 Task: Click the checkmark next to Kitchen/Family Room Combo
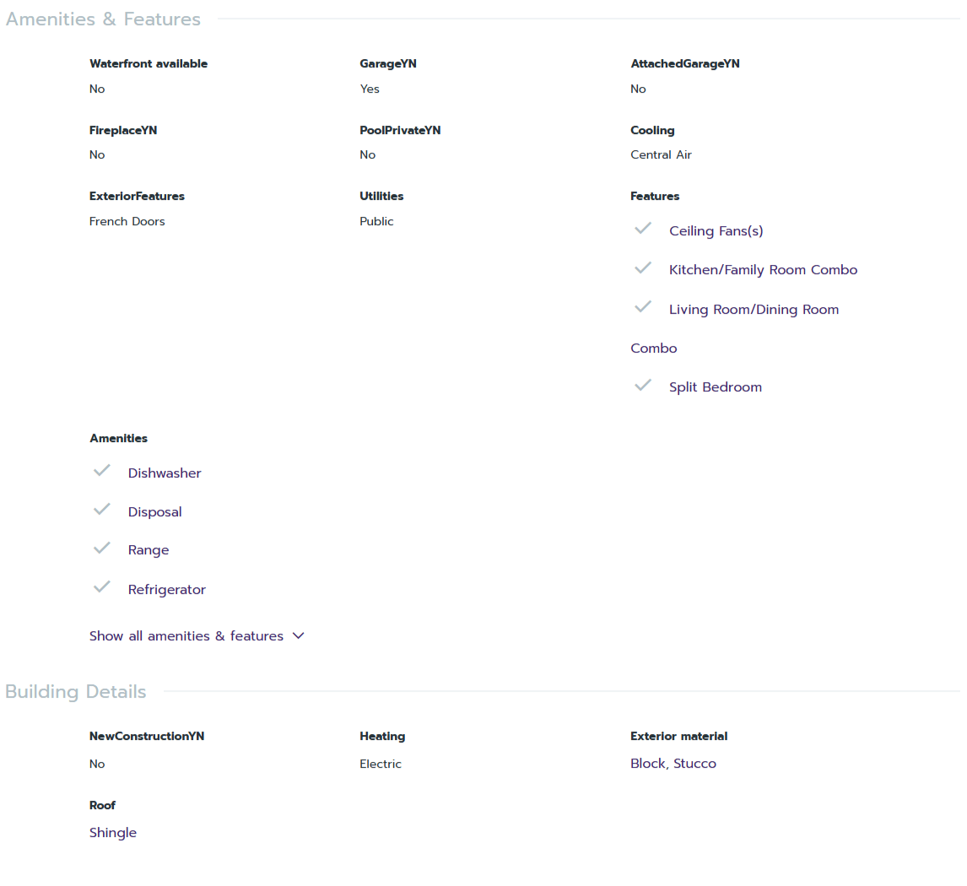[643, 268]
